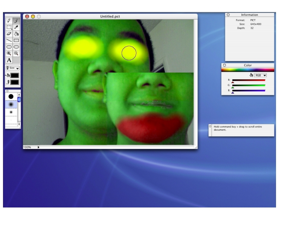Open the 100% zoom popup arrow

(38, 147)
